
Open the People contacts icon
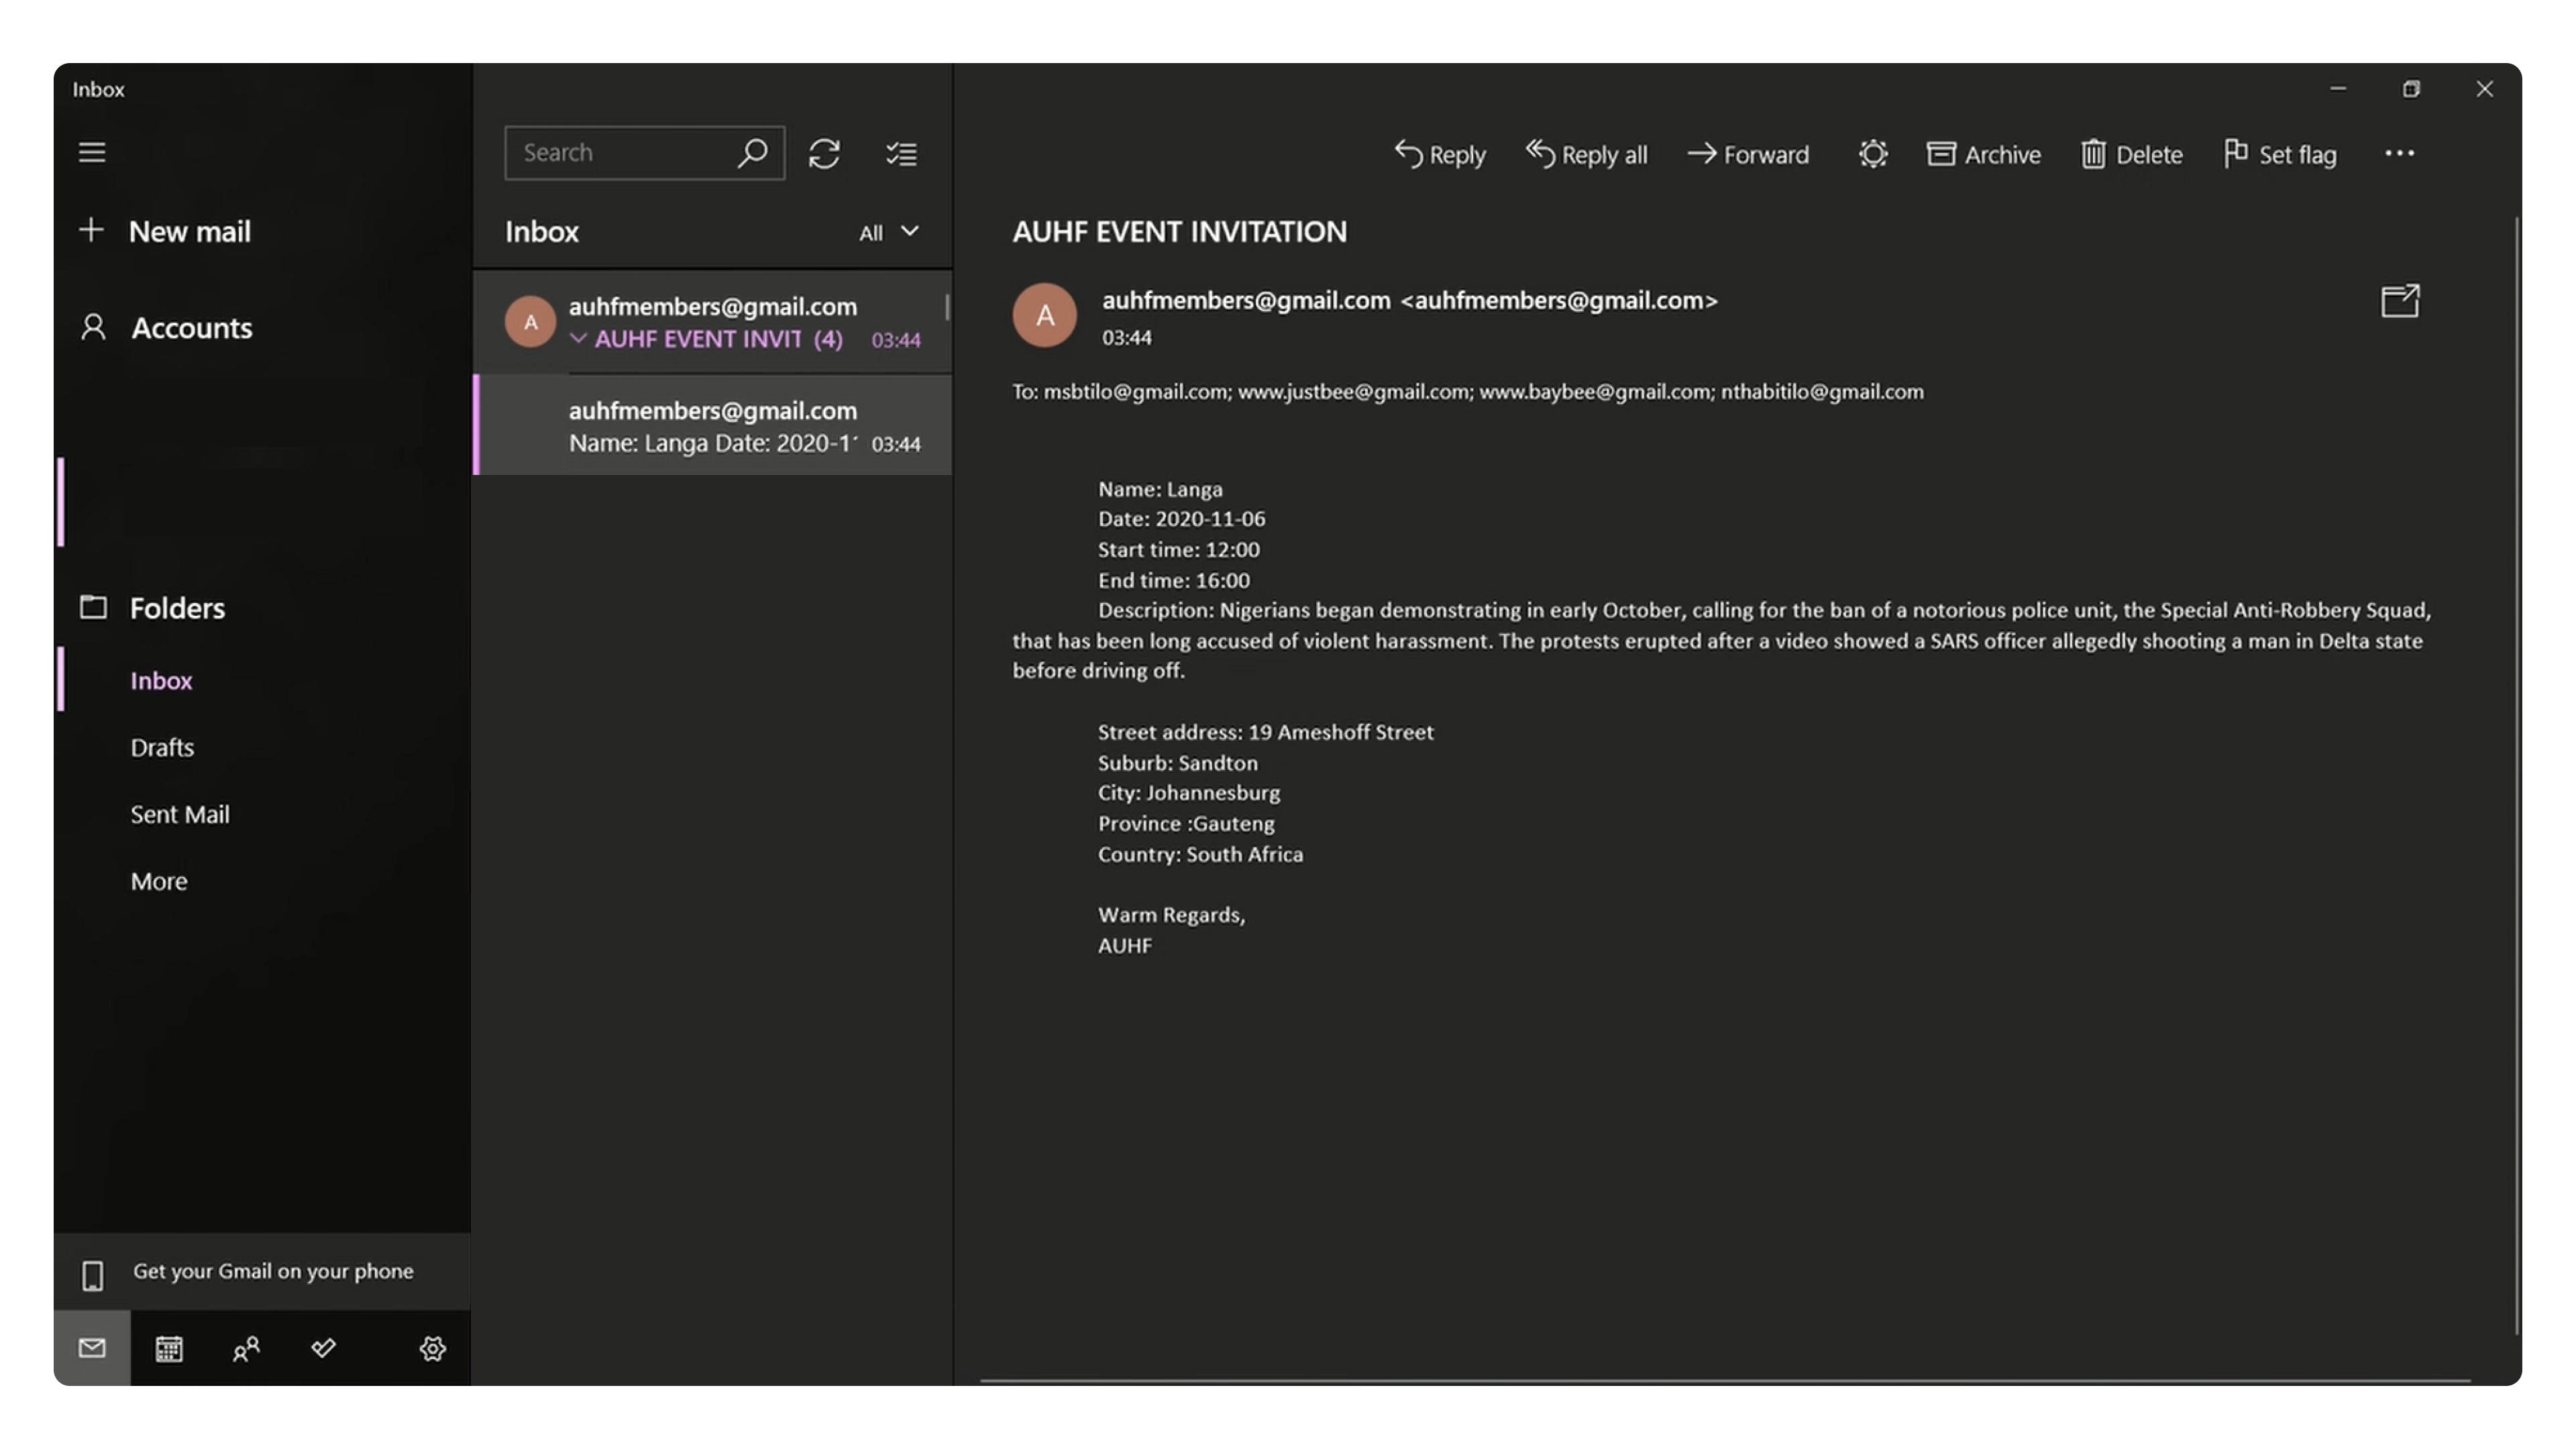coord(246,1348)
